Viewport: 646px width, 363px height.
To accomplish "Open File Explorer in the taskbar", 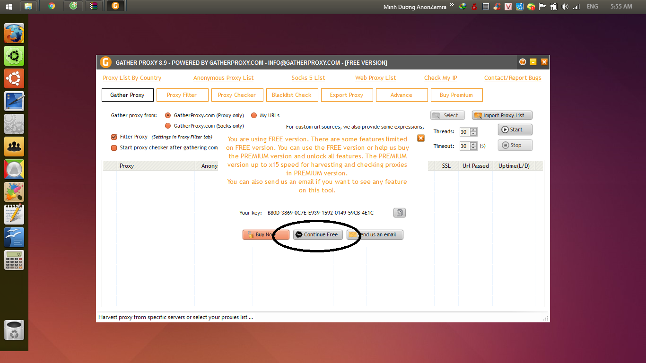I will click(x=28, y=7).
